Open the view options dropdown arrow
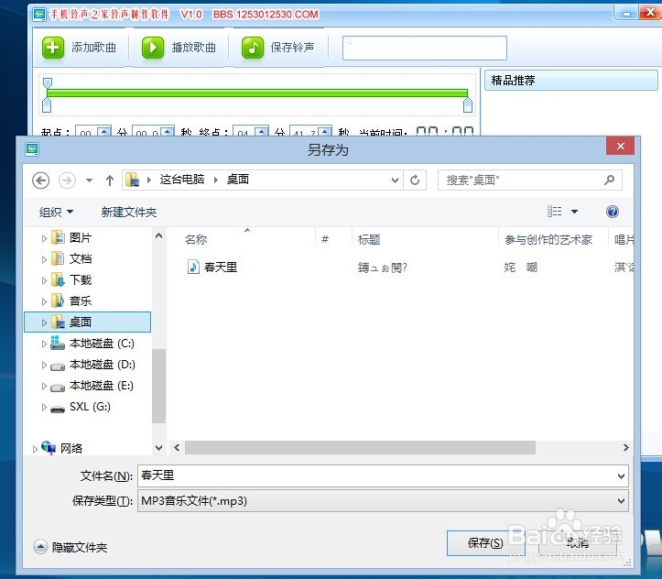This screenshot has height=579, width=662. pyautogui.click(x=575, y=212)
